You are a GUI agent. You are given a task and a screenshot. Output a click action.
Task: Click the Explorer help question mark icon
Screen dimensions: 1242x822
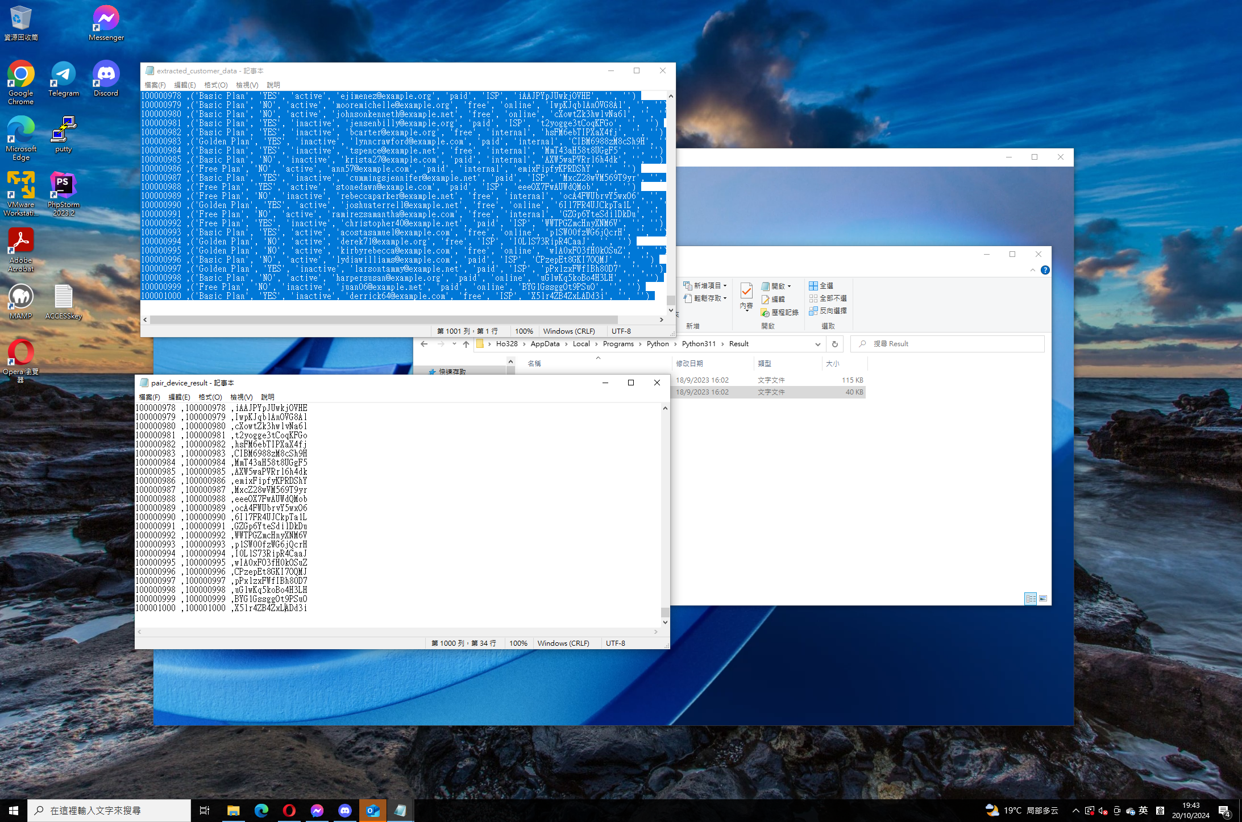click(x=1045, y=270)
